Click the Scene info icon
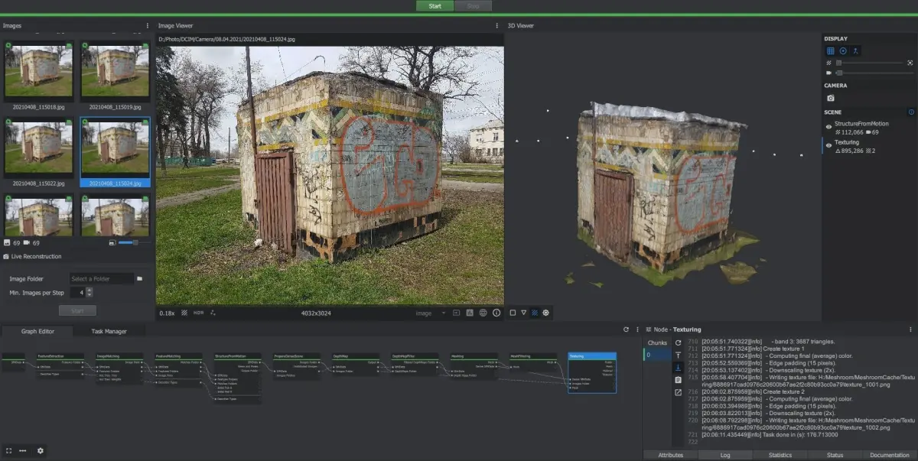 coord(911,112)
